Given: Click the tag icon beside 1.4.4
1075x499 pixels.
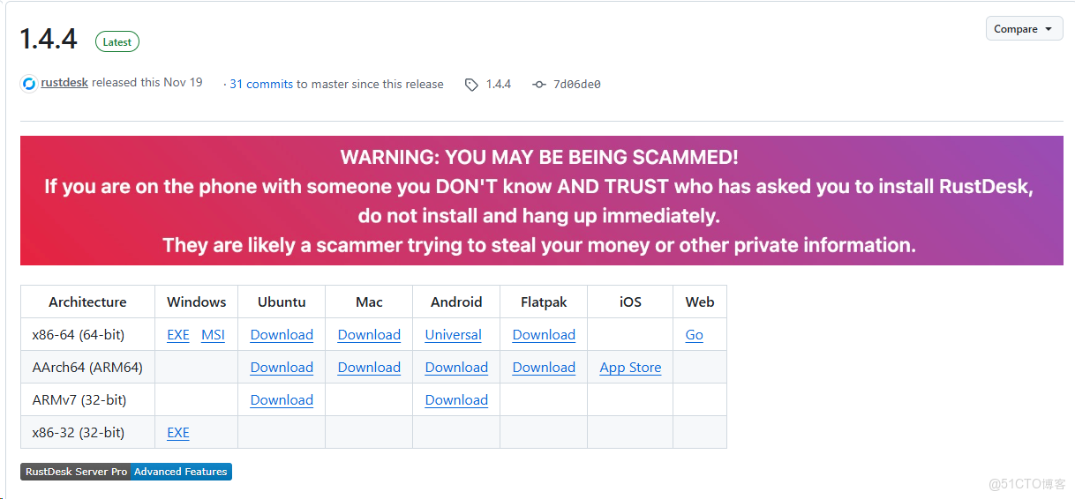Looking at the screenshot, I should point(471,85).
